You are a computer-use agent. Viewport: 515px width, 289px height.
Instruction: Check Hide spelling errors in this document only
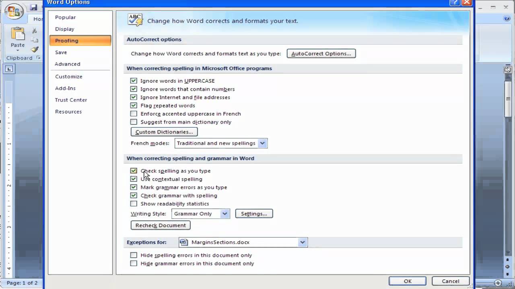134,255
